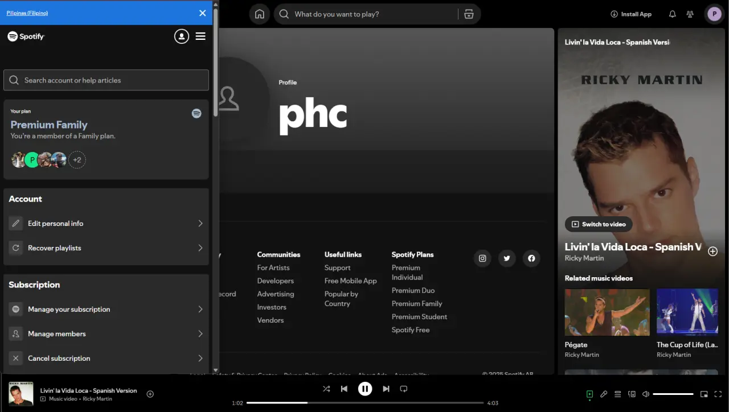Screen dimensions: 729x412
Task: Close the Pilipinas language banner
Action: pyautogui.click(x=202, y=13)
